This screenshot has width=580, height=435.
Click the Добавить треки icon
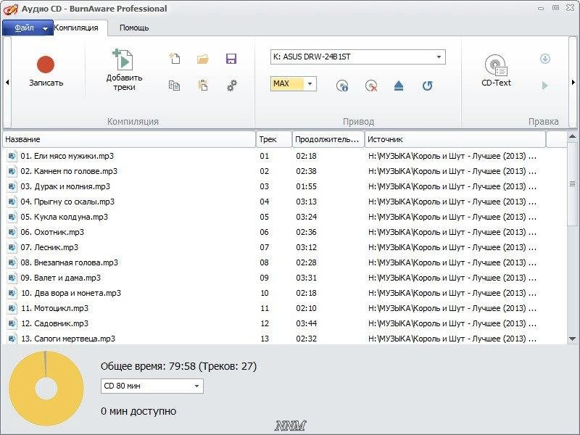pos(123,59)
